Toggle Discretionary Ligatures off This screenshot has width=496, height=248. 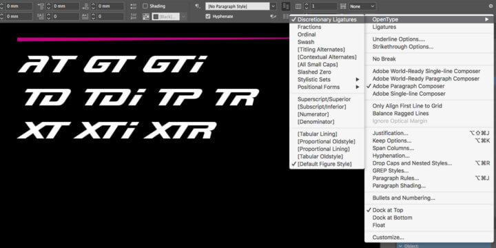click(x=327, y=19)
